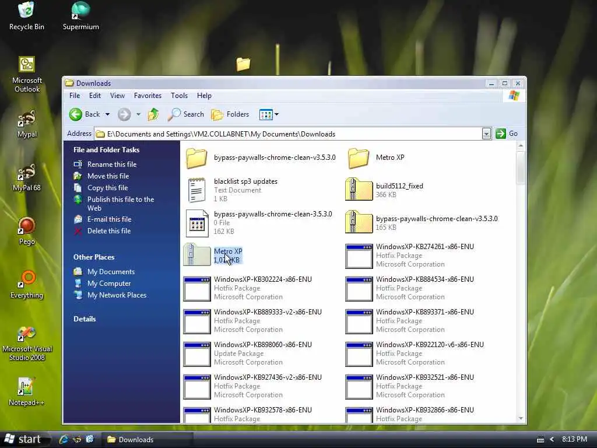The height and width of the screenshot is (448, 597).
Task: Click scrollbar down arrow in file list
Action: (521, 418)
